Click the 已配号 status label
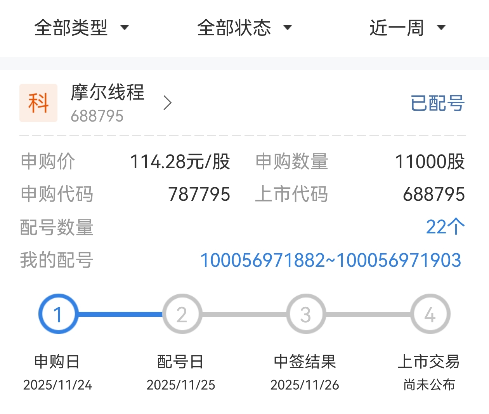 point(437,103)
